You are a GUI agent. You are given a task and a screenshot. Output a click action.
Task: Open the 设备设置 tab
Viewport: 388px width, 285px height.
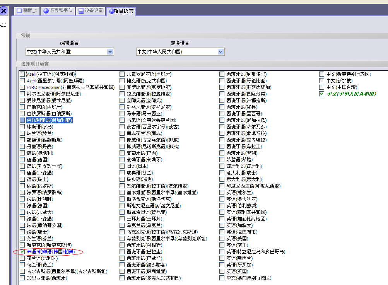tap(91, 11)
